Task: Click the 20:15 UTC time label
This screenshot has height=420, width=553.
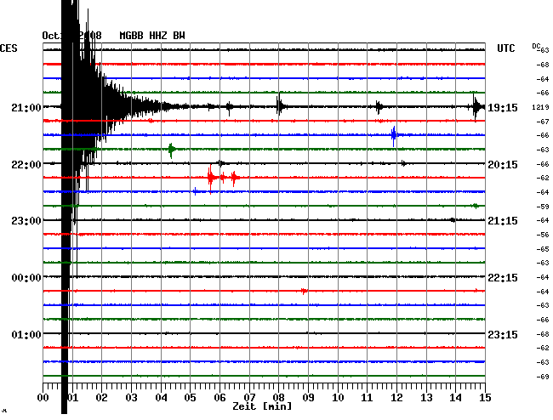Action: [x=503, y=165]
